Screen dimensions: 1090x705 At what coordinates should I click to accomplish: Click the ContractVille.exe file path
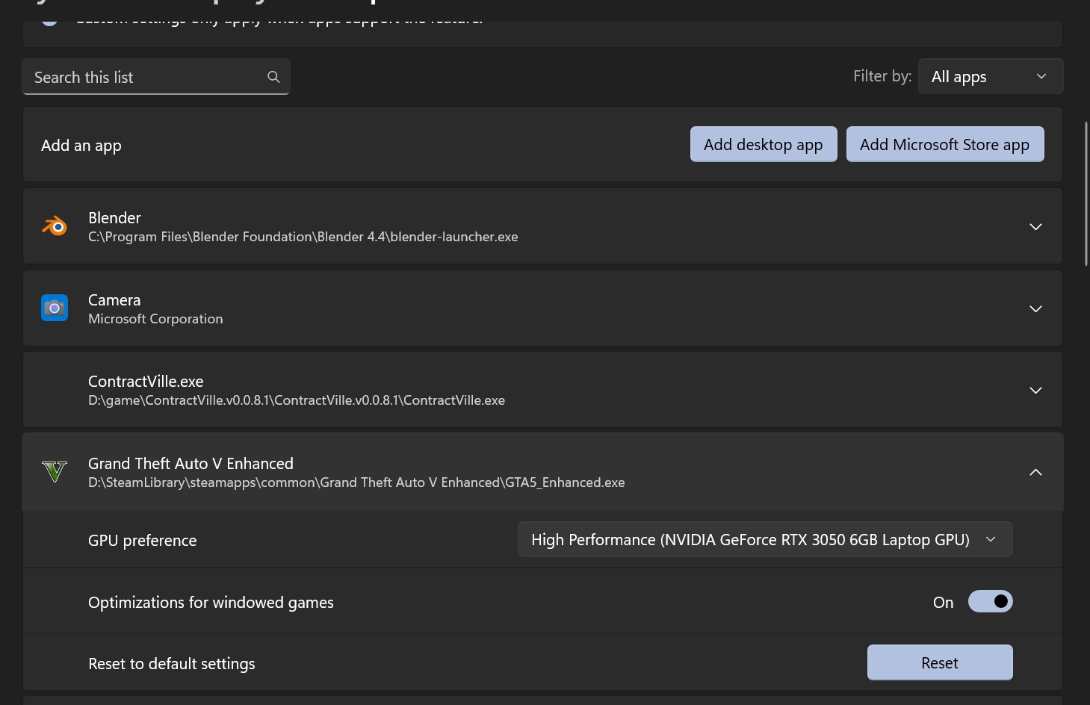click(297, 400)
